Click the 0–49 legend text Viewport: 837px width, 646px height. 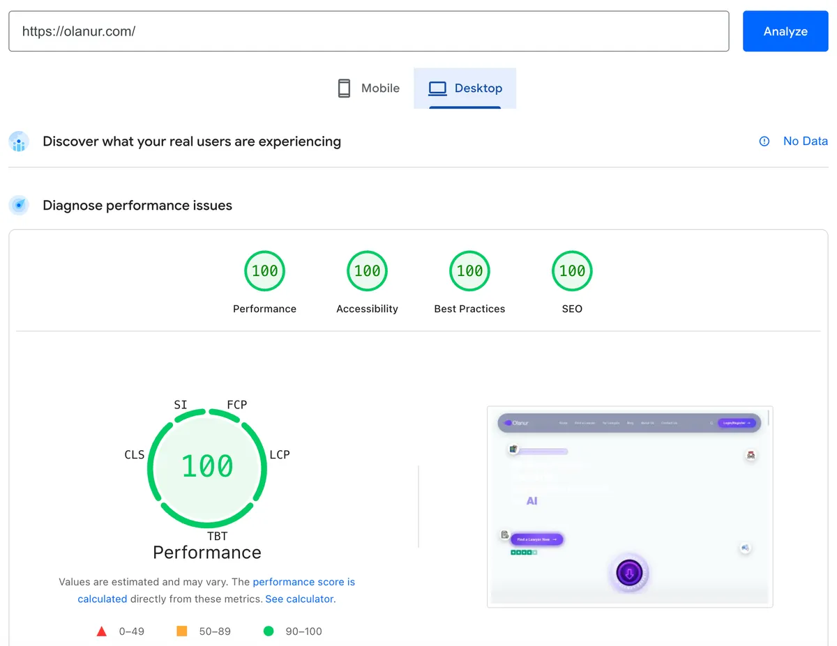pos(132,631)
